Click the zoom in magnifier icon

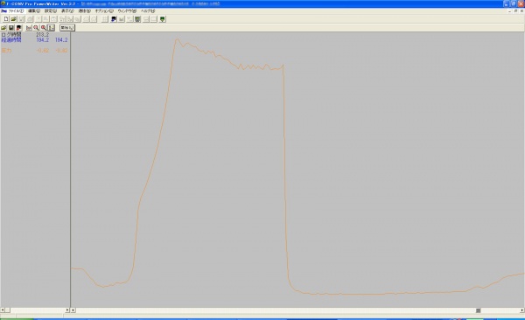36,28
